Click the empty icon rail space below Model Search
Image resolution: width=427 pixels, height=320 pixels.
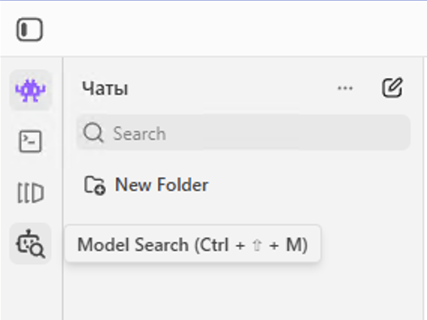(x=31, y=292)
